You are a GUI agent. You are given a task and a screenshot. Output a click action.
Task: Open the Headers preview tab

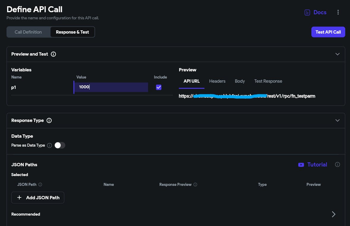coord(217,81)
